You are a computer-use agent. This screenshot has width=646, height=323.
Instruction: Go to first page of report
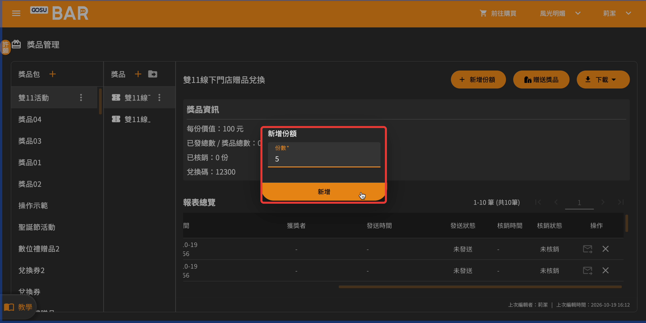pyautogui.click(x=538, y=202)
